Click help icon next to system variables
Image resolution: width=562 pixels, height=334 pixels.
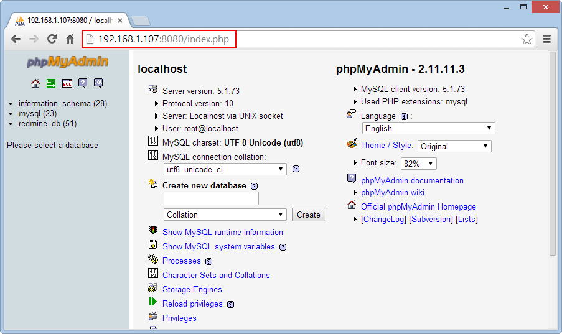[283, 247]
